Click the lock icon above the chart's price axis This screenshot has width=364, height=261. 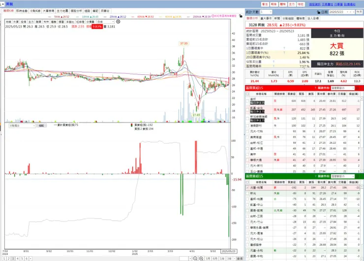241,16
